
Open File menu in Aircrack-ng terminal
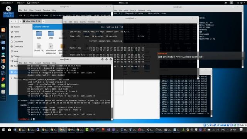[65, 22]
